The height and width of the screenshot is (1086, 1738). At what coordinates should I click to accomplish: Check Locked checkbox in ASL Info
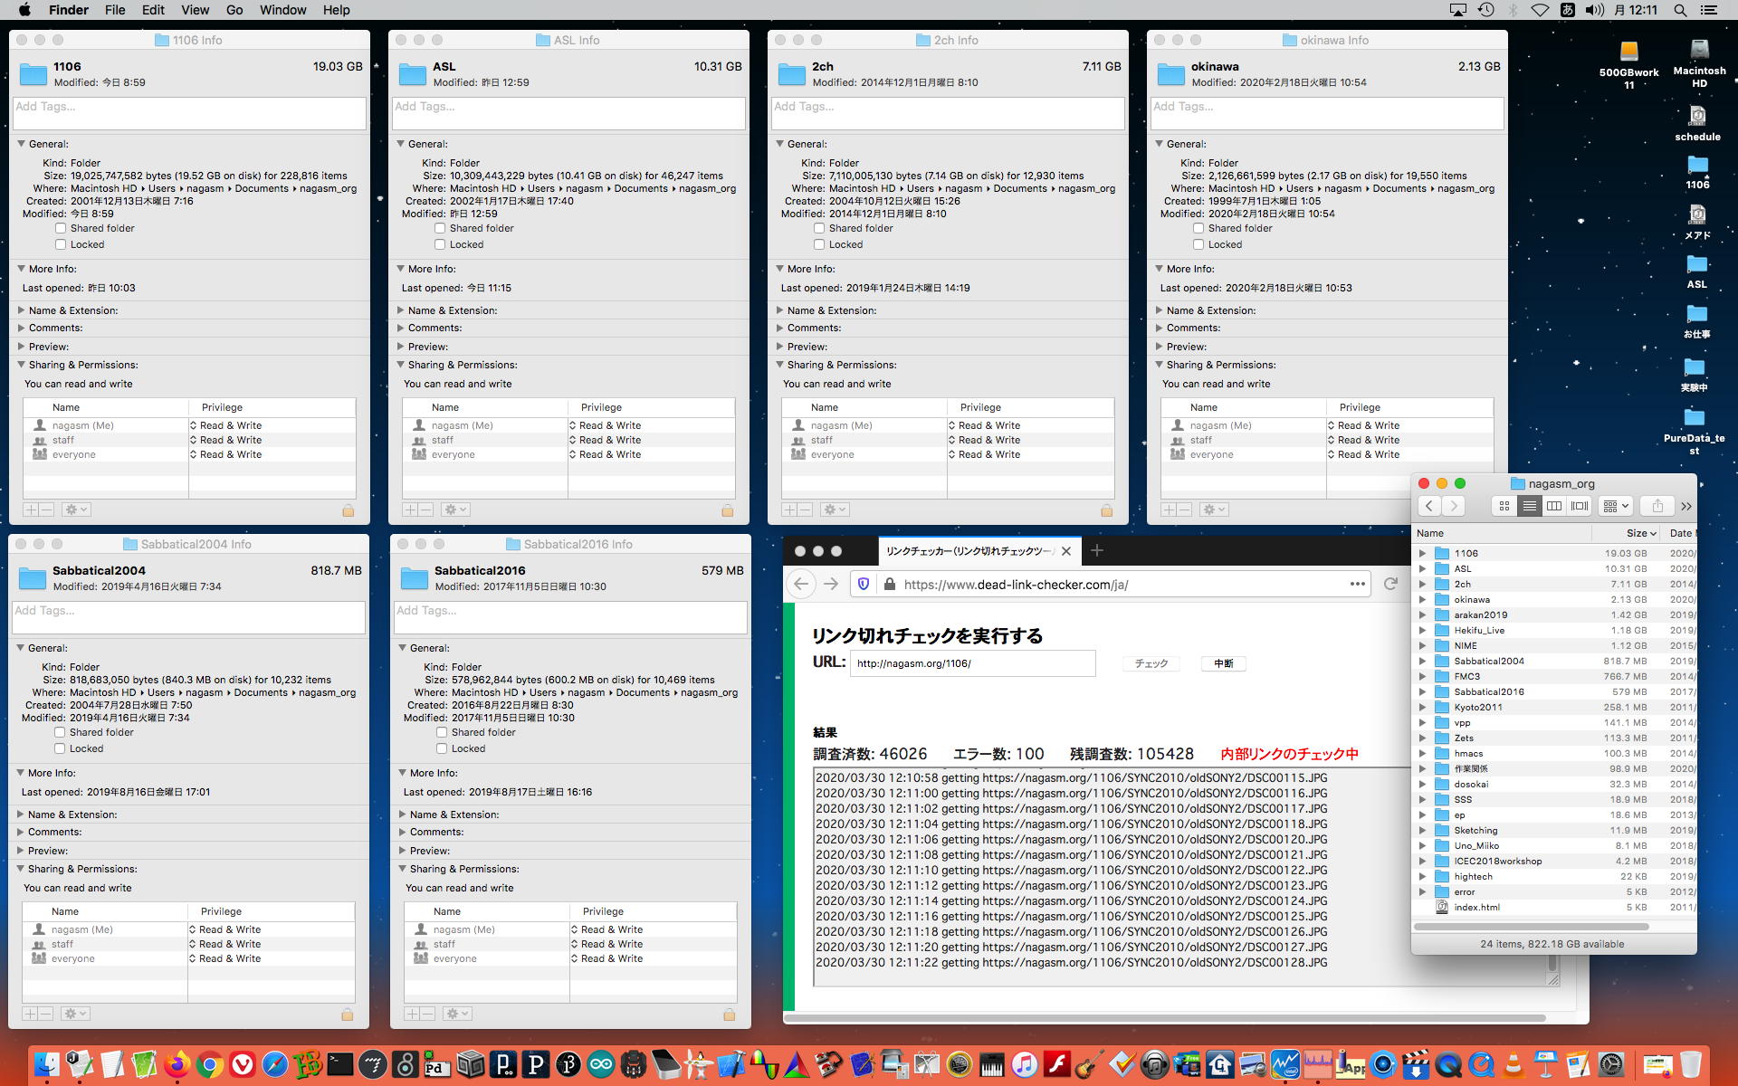440,244
